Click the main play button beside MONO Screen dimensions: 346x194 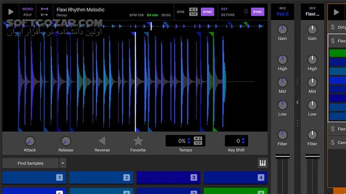[x=10, y=12]
